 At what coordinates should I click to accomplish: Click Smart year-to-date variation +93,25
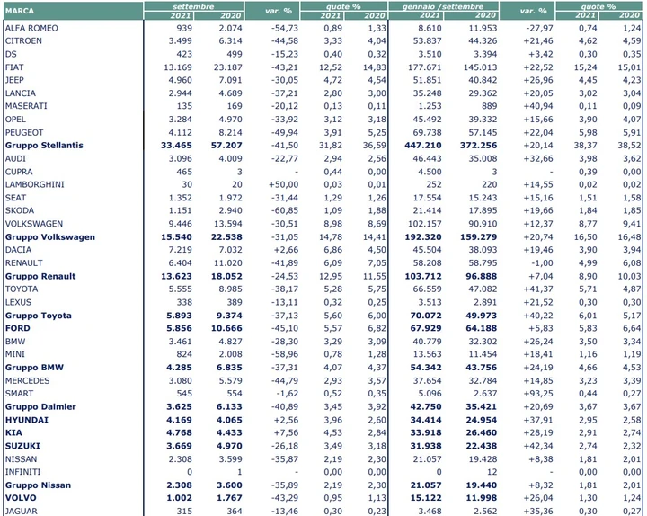point(538,394)
